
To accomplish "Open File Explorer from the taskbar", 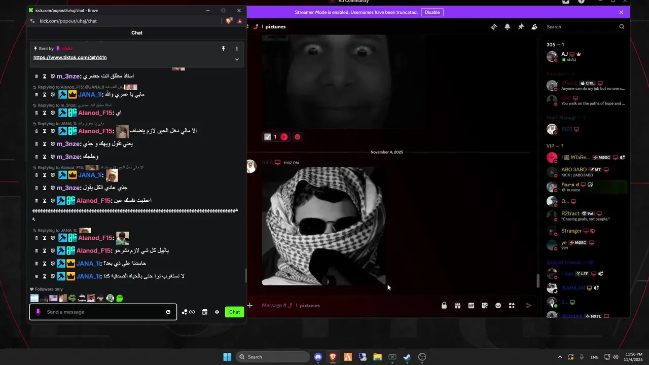I will (377, 357).
